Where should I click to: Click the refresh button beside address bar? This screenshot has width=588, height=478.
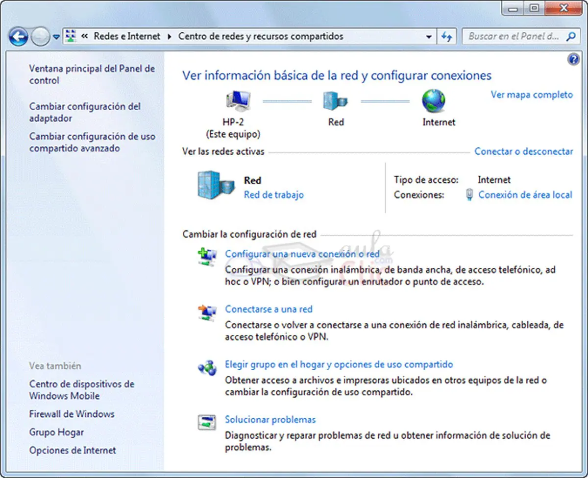click(x=446, y=37)
